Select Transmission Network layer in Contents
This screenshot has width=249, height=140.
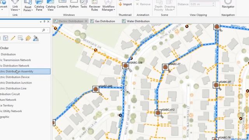[16, 60]
